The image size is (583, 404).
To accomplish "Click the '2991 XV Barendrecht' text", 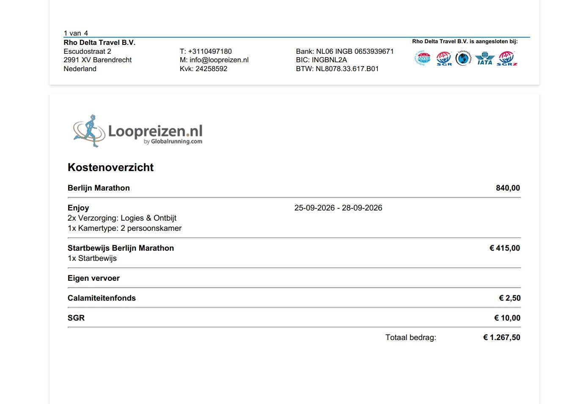I will (97, 60).
